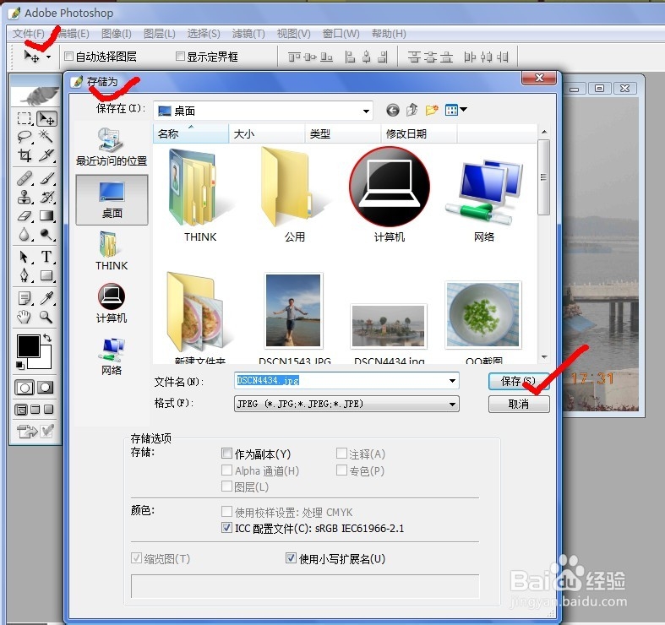The height and width of the screenshot is (625, 665).
Task: Go to 最近访问的位置 in sidebar
Action: coord(112,146)
